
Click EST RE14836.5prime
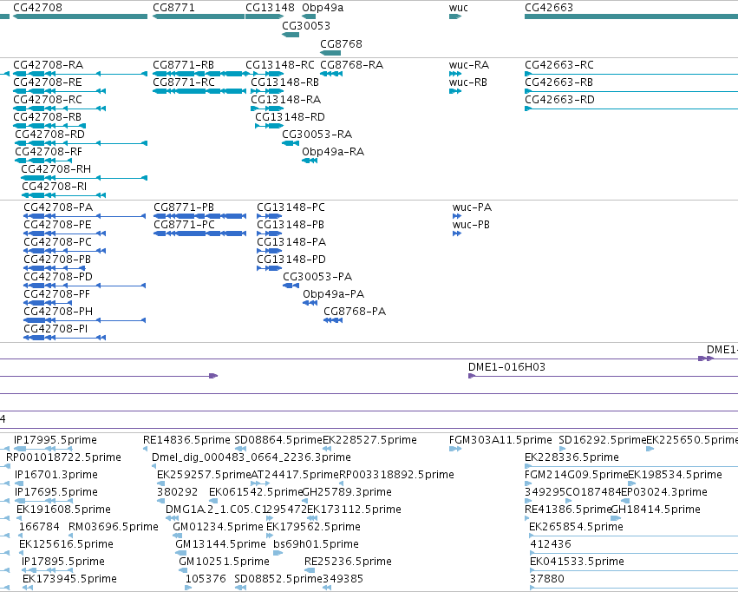pos(186,440)
